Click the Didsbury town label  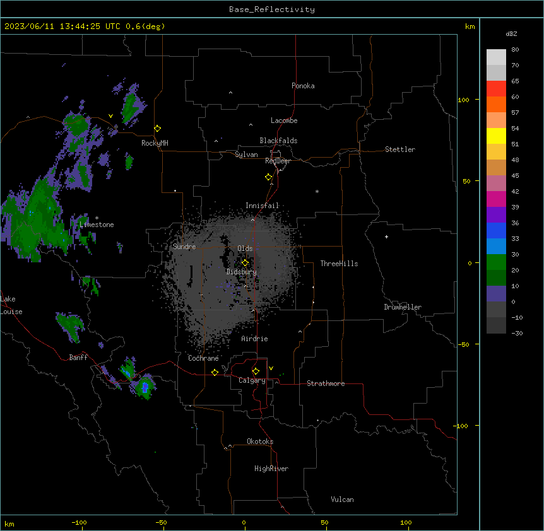tap(242, 272)
